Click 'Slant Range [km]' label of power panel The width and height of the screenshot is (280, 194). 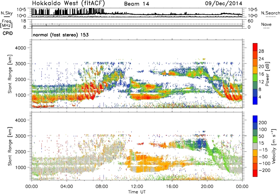(x=10, y=74)
